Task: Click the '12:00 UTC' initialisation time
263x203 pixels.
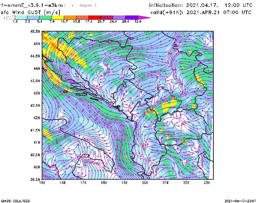Action: pos(239,5)
